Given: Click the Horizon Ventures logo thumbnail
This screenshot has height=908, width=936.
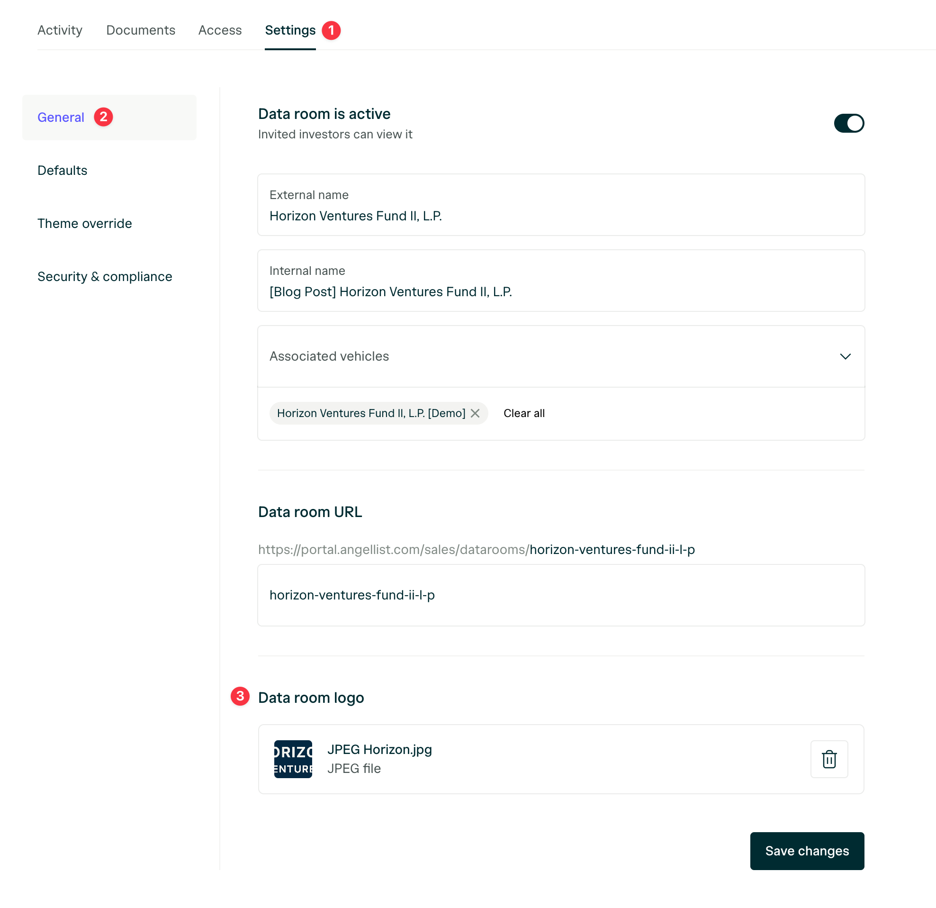Looking at the screenshot, I should 293,759.
